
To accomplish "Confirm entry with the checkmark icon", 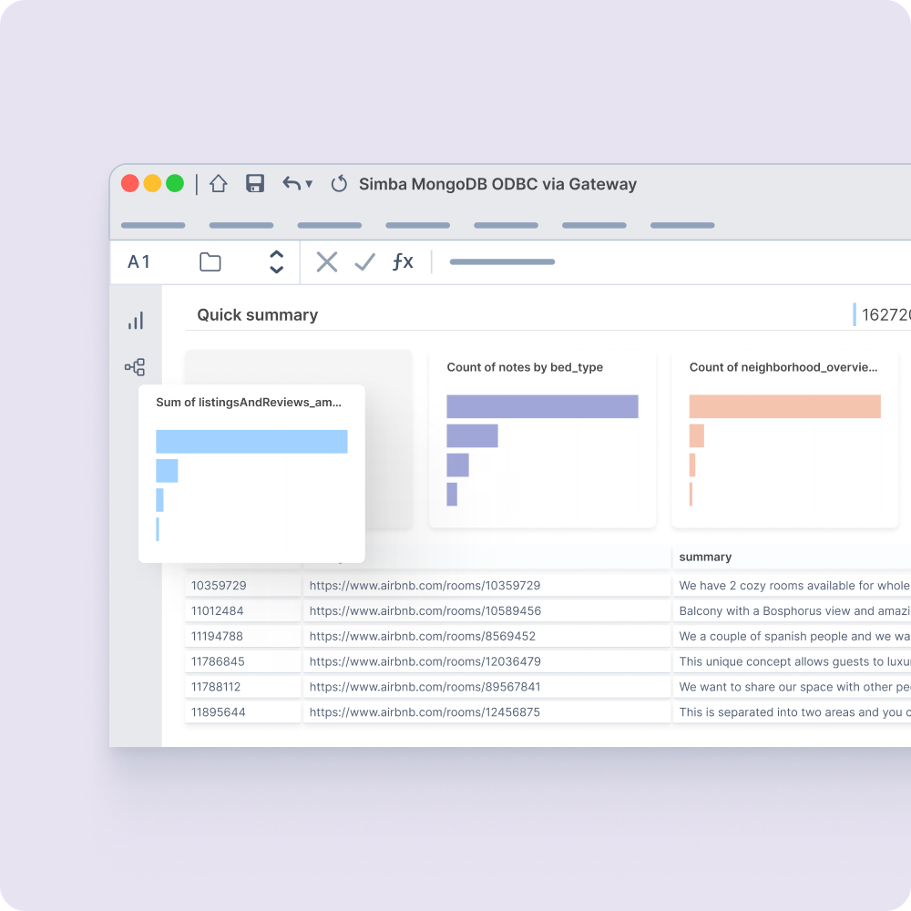I will pos(365,262).
